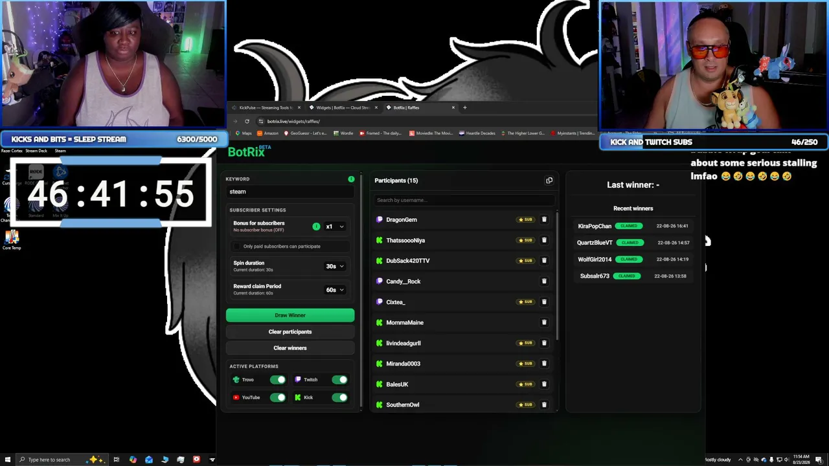Delete participant Cixtea_
829x466 pixels.
pyautogui.click(x=544, y=302)
